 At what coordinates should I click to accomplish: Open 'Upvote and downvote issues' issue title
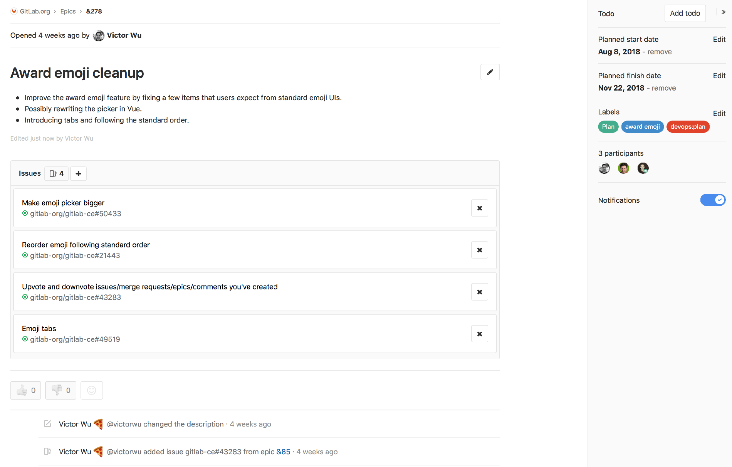coord(149,287)
